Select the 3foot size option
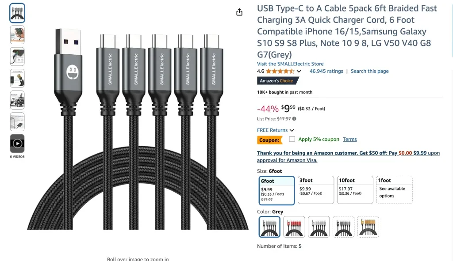The height and width of the screenshot is (261, 453). coord(315,189)
